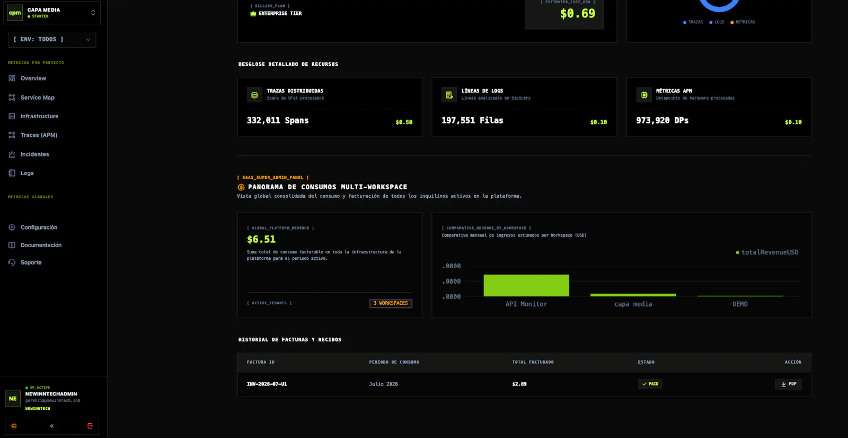Viewport: 848px width, 438px height.
Task: Click the PAID status badge
Action: [x=650, y=384]
